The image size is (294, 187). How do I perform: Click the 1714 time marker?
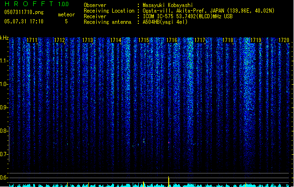click(116, 40)
